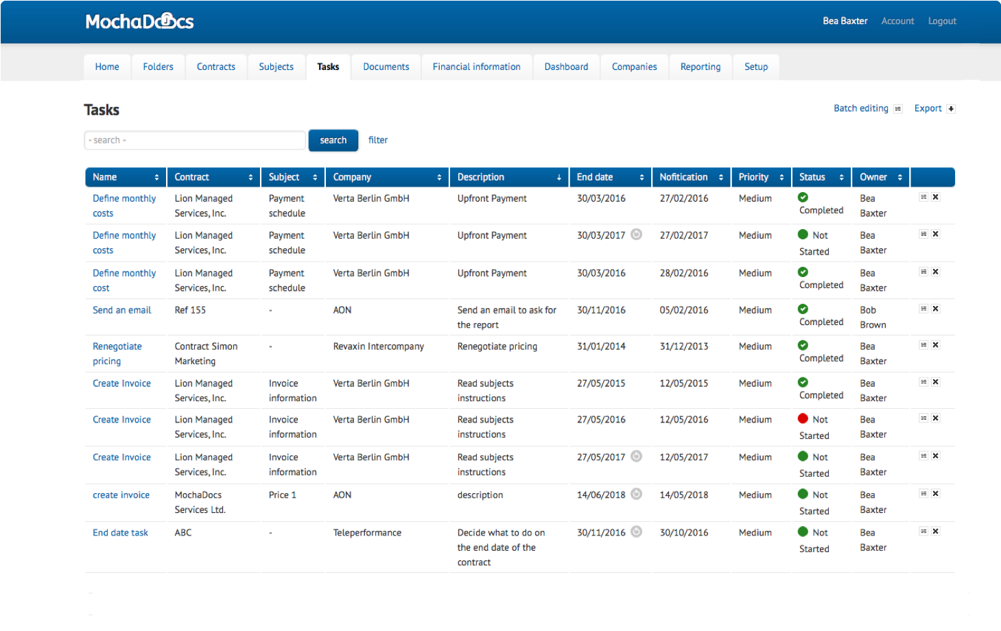Click the delete X icon for End date task
The height and width of the screenshot is (631, 1001).
[935, 532]
